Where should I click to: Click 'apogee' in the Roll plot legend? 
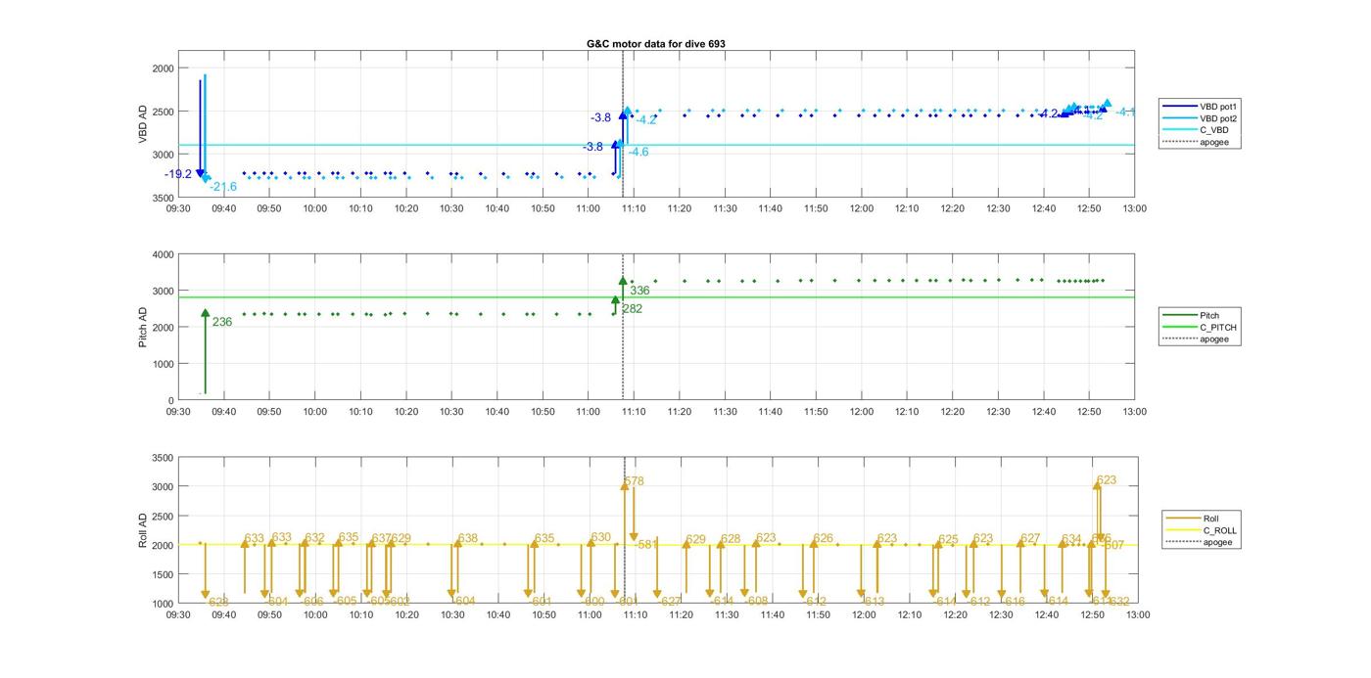[x=1217, y=542]
